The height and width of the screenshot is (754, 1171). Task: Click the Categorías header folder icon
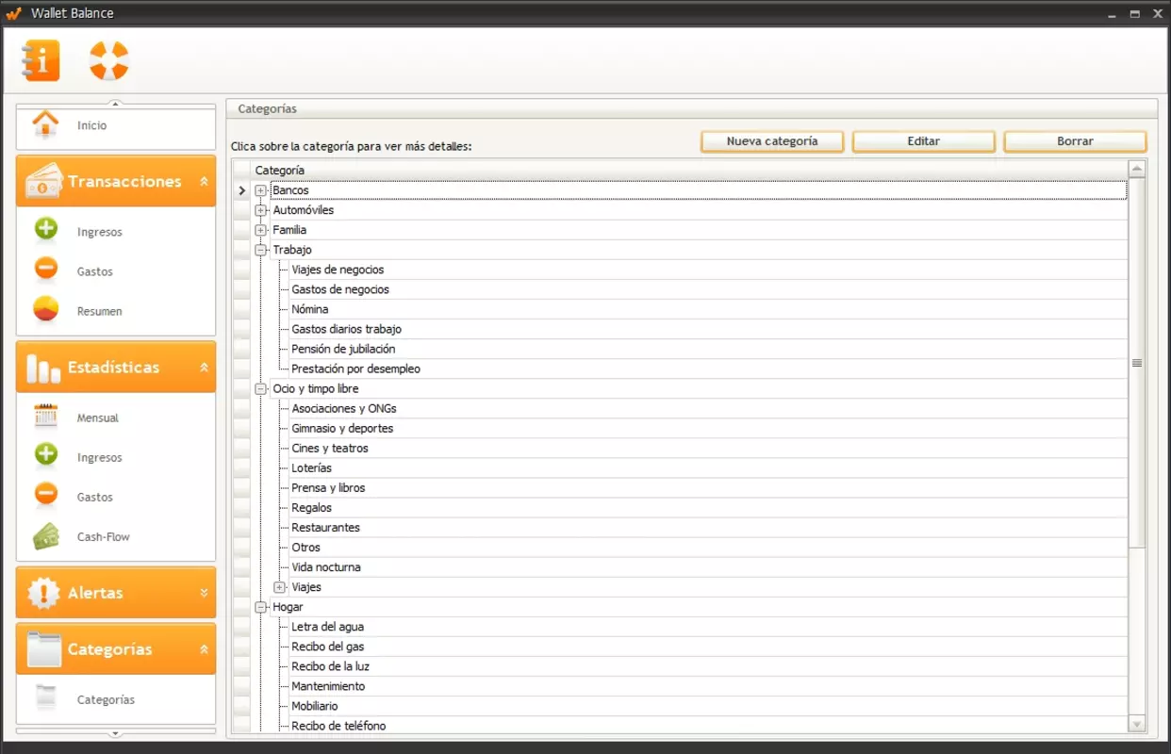(43, 647)
